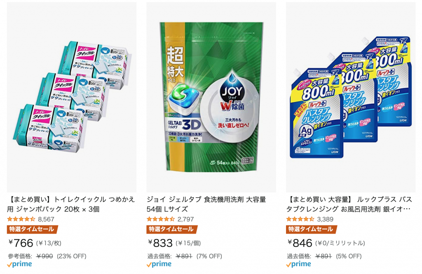Viewport: 422px width, 274px height.
Task: Click the ¥766 price
Action: pos(21,243)
